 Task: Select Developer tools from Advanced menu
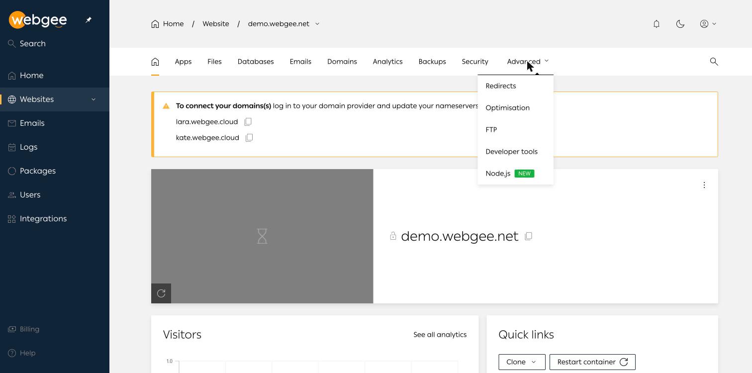point(515,152)
